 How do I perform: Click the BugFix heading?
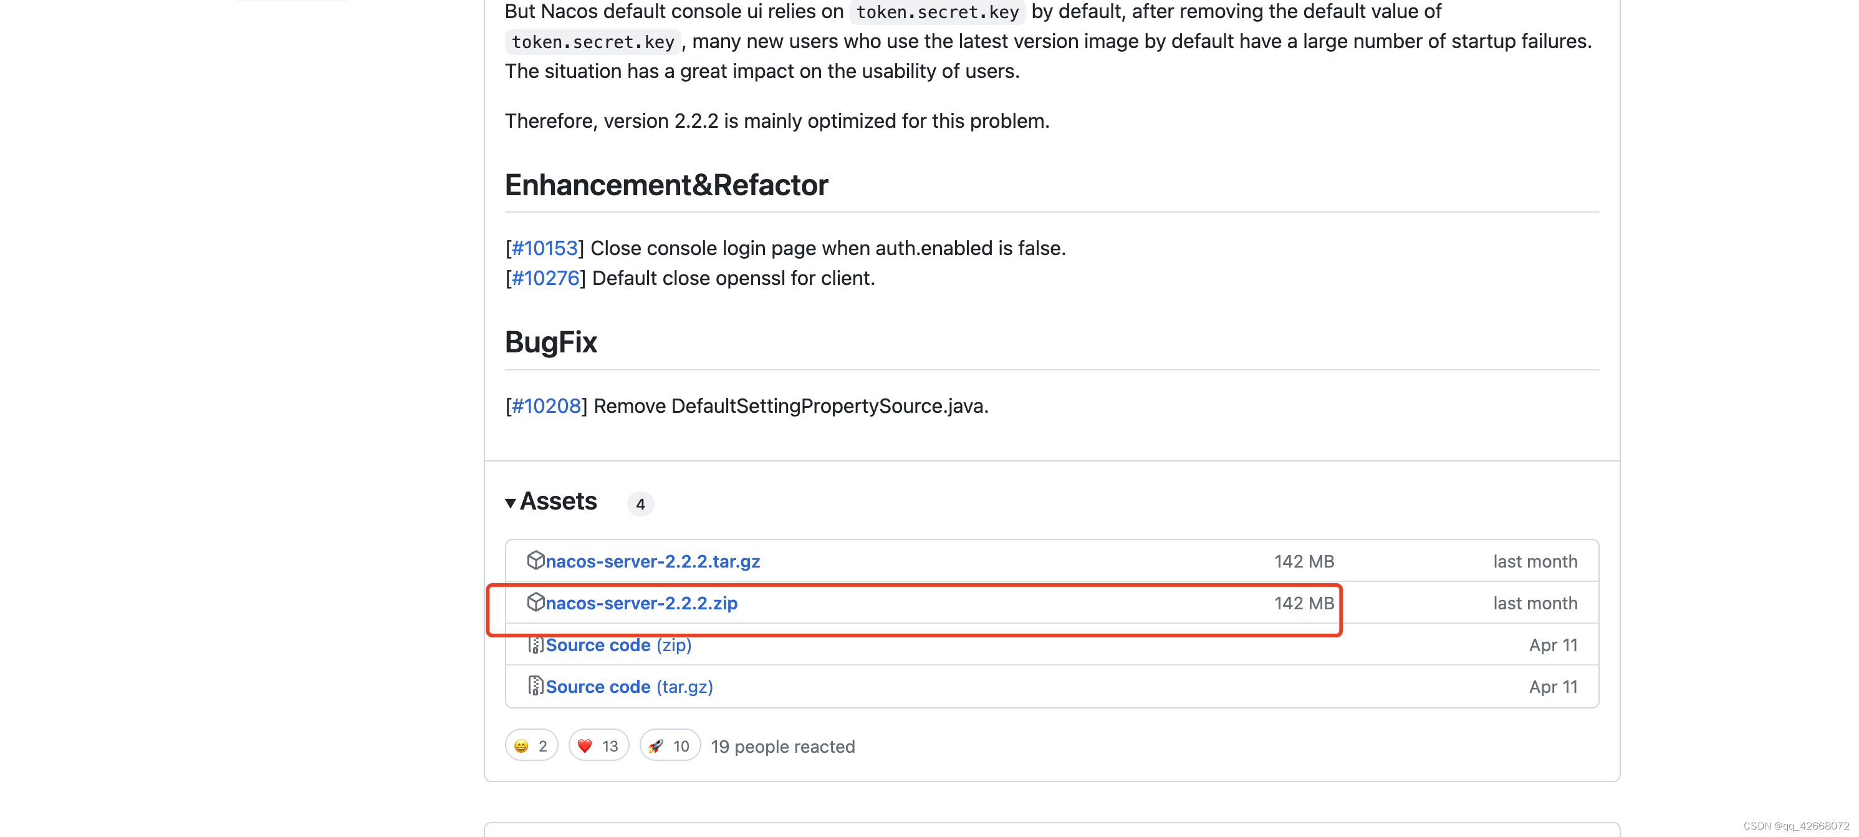point(550,342)
